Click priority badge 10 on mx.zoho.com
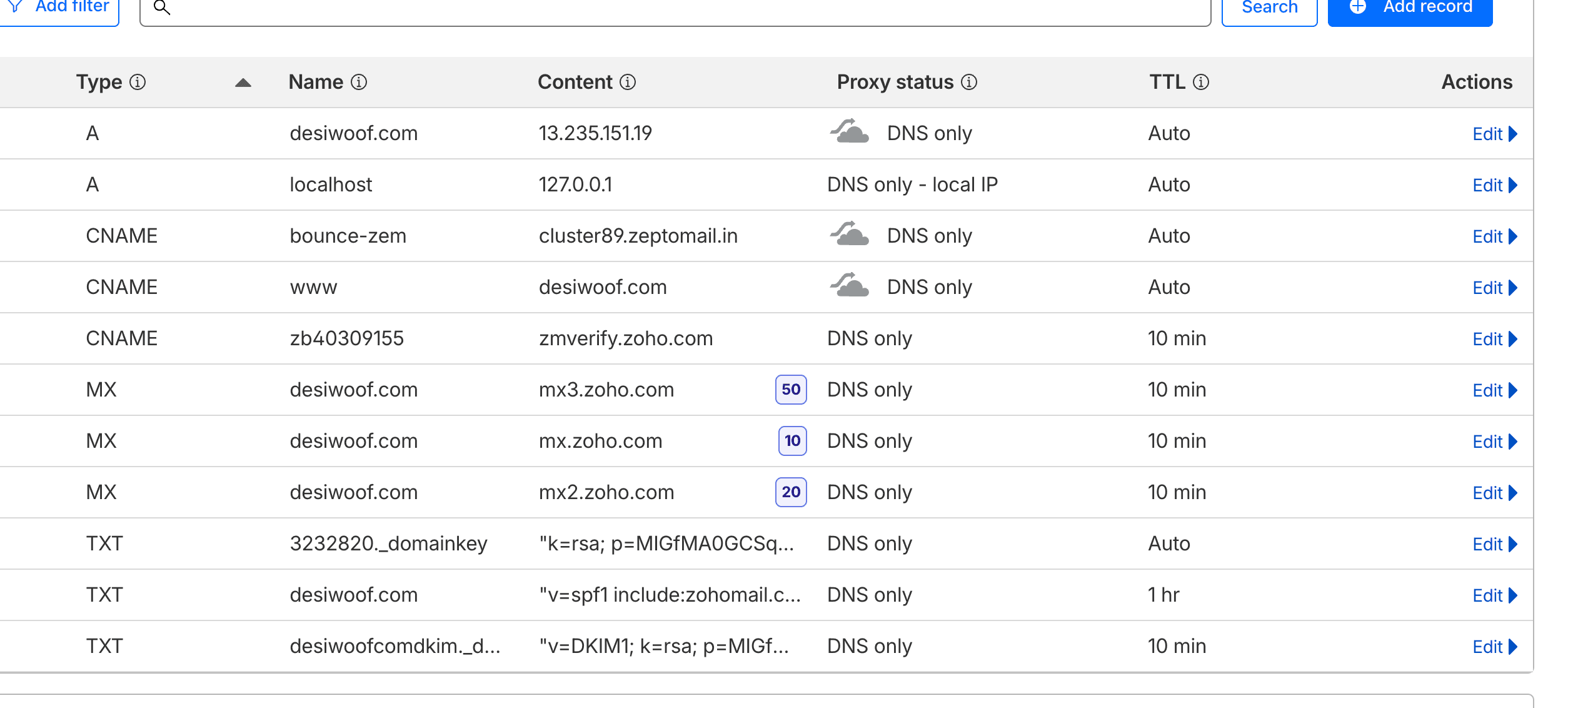Screen dimensions: 1583x708 pos(792,441)
